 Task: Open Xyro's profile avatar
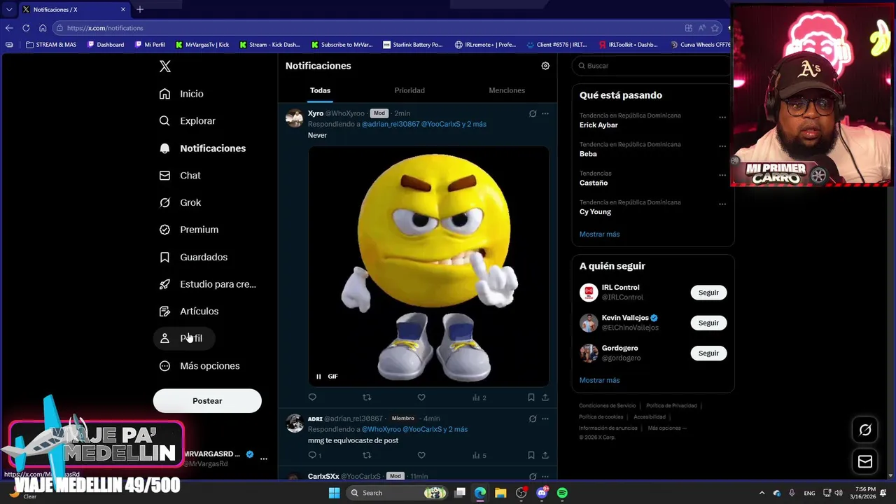click(295, 118)
